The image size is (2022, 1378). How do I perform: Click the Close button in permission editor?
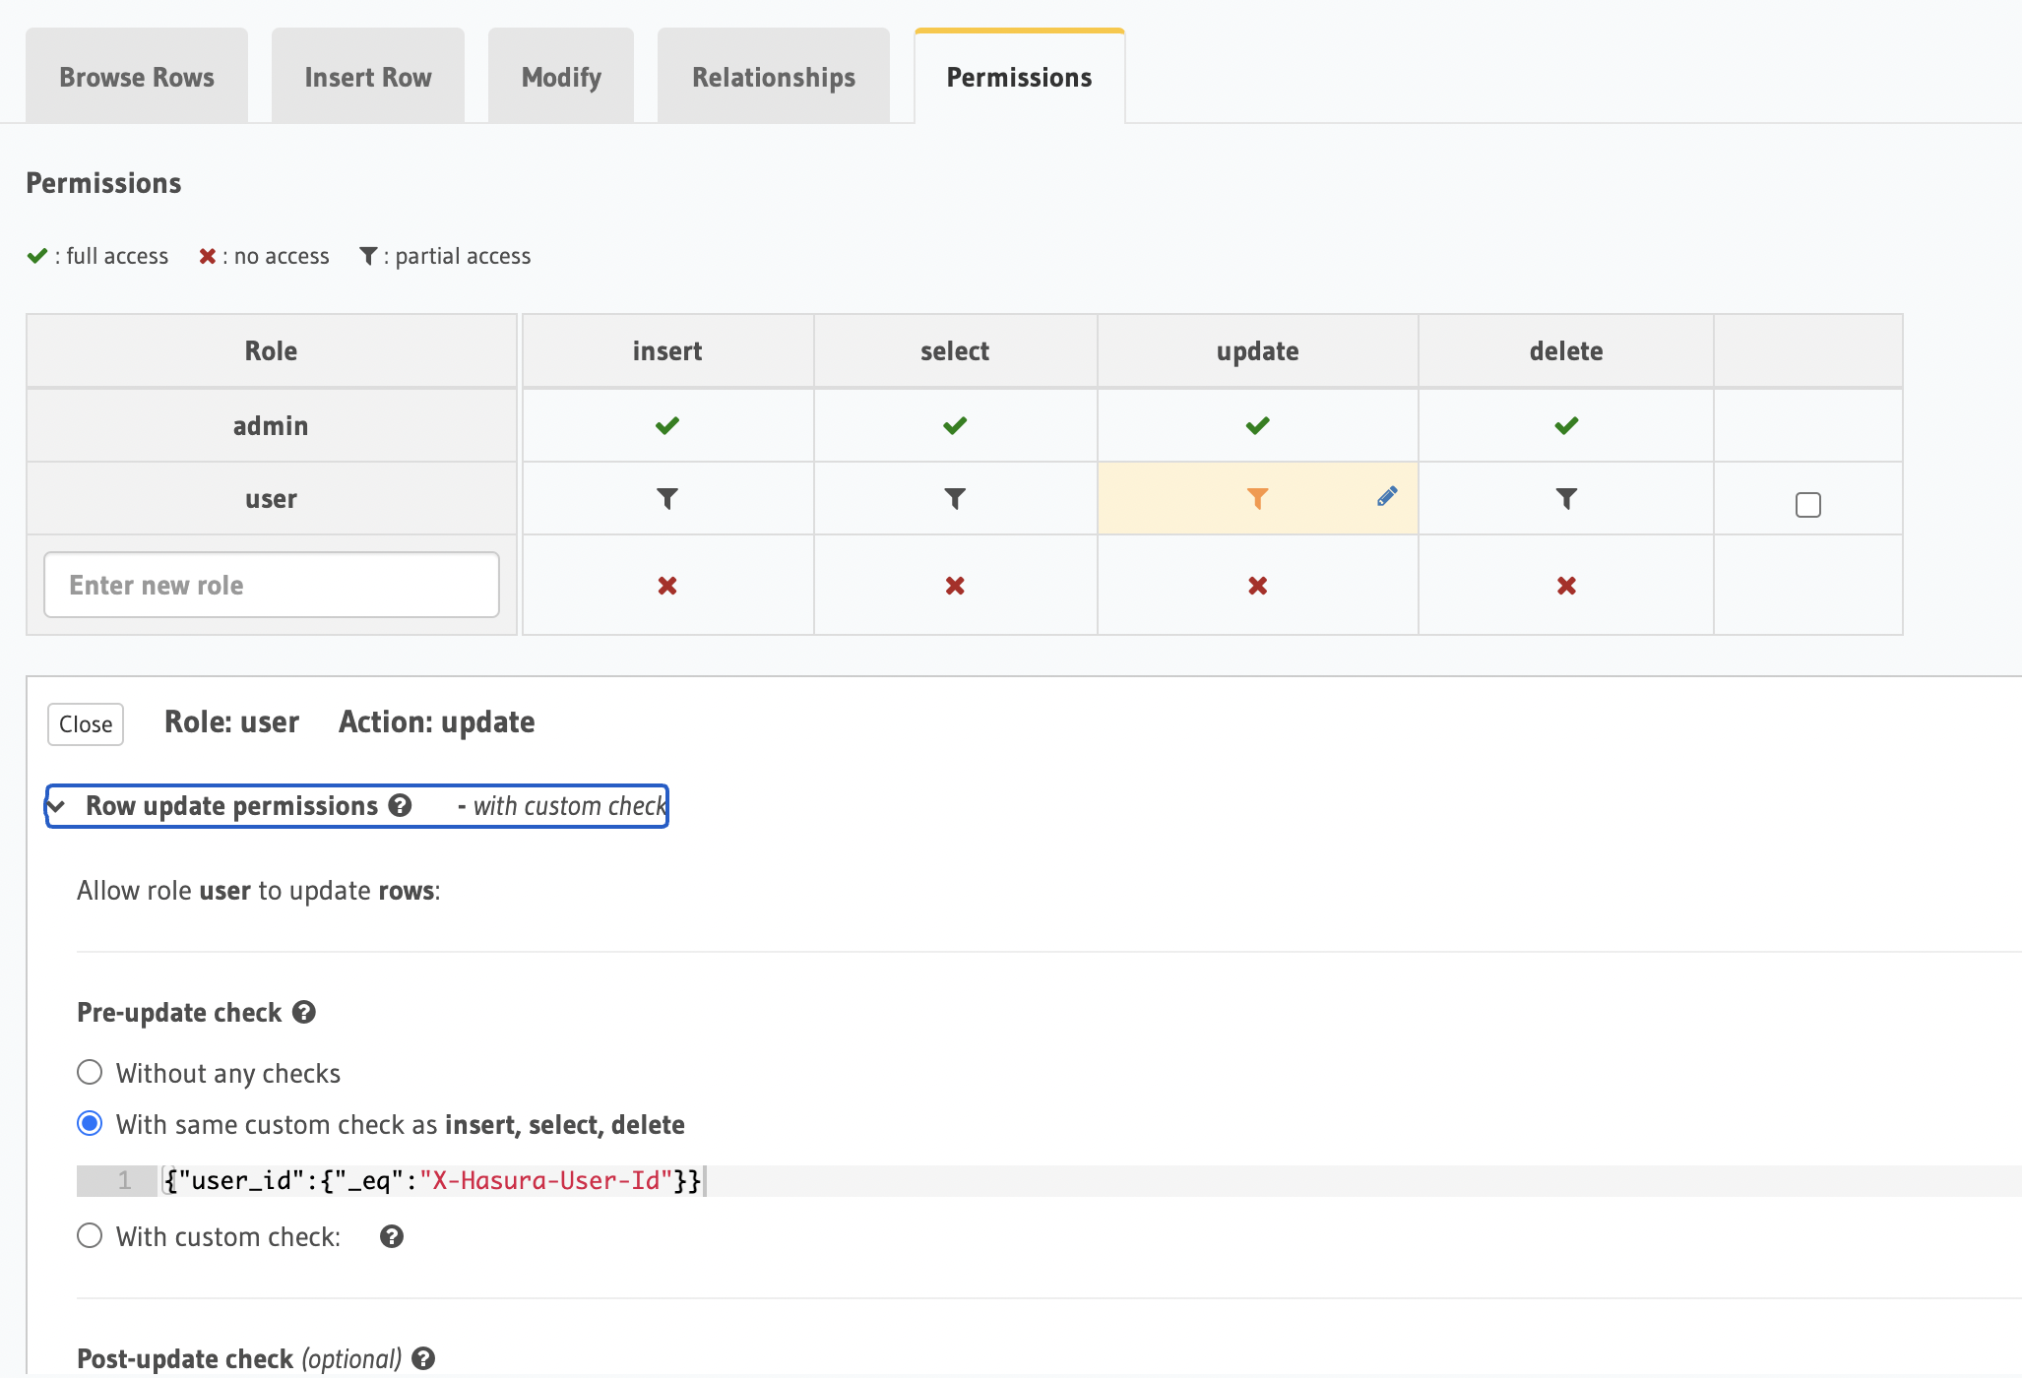point(86,724)
